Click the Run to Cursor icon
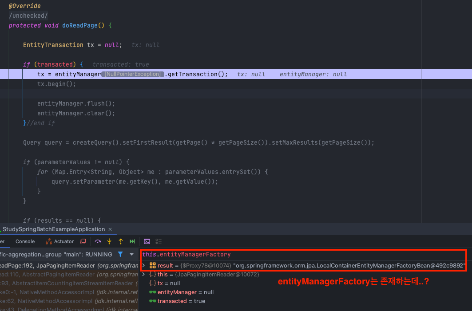 tap(132, 241)
